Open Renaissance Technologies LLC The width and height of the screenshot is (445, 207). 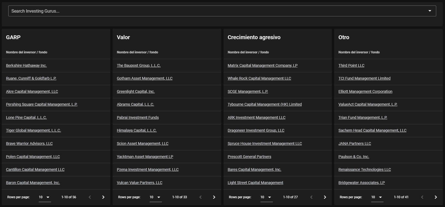coord(365,169)
